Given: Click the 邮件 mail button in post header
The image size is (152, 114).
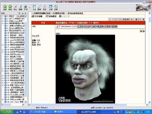Looking at the screenshot, I should 94,26.
